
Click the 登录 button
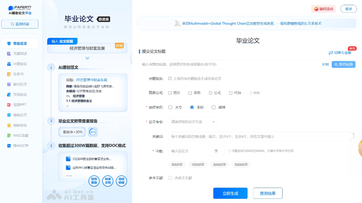click(x=348, y=9)
